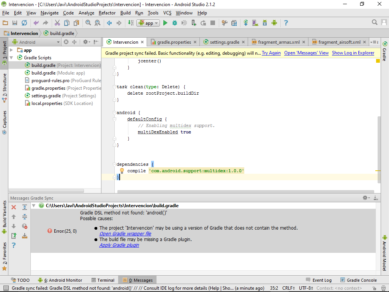Show hidden editor tabs list

[375, 42]
